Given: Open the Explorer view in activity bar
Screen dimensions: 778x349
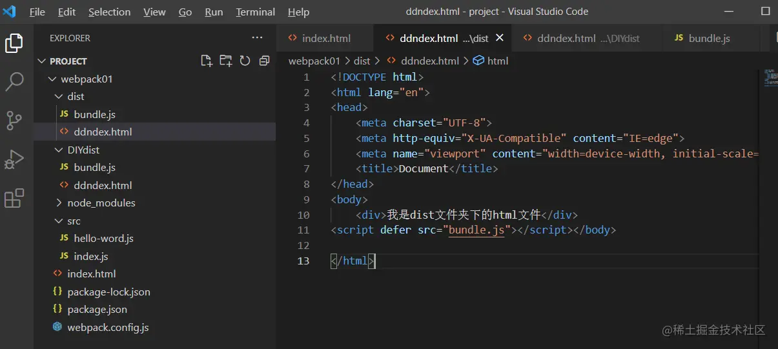Looking at the screenshot, I should 14,43.
